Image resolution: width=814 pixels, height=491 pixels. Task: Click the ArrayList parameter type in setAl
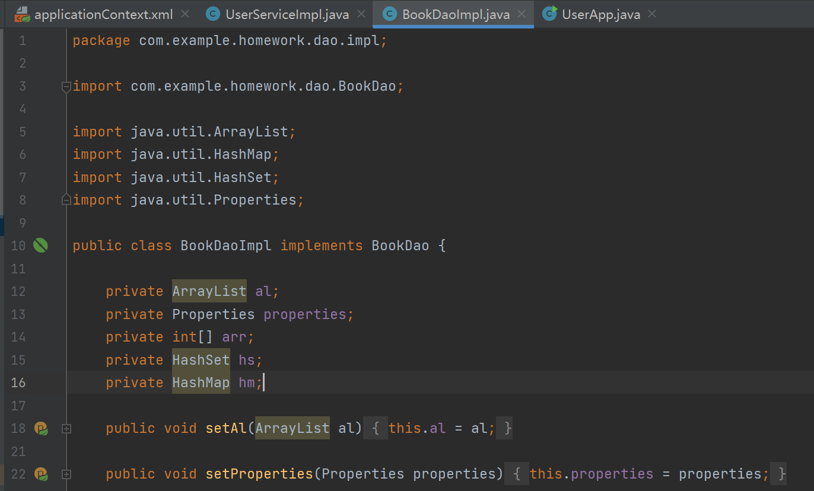[x=292, y=428]
